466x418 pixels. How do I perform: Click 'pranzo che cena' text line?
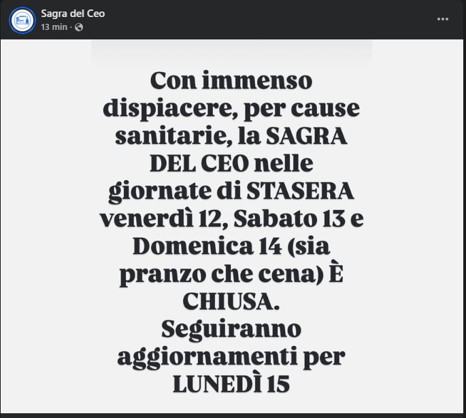click(221, 275)
